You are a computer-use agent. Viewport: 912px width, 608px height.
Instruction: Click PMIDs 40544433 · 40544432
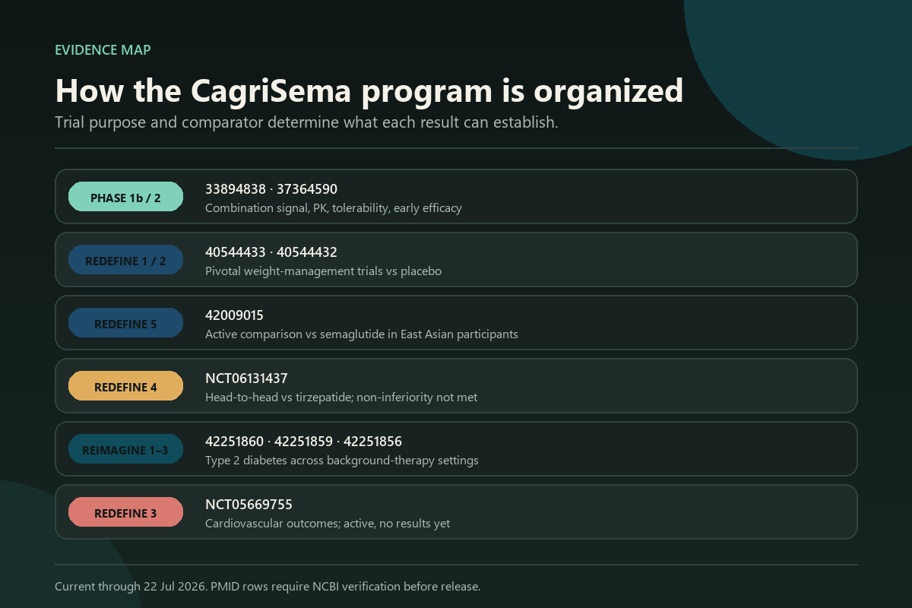[x=271, y=252]
